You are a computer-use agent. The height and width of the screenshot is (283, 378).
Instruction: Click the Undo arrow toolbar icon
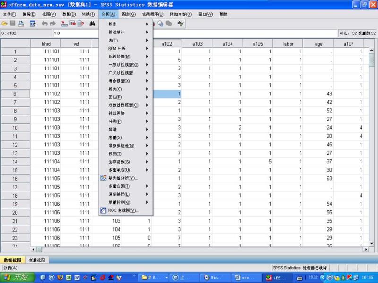44,24
